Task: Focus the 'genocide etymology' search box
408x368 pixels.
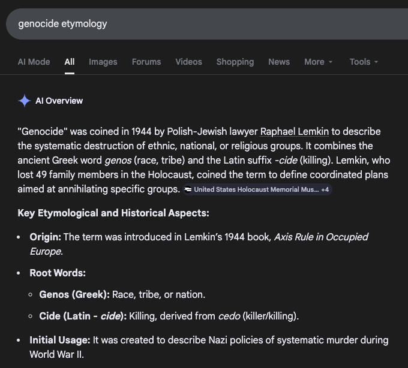Action: [180, 24]
